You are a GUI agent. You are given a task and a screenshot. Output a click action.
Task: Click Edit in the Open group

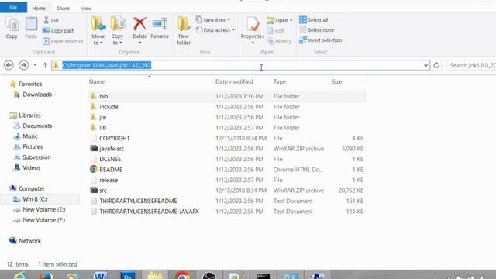point(276,31)
